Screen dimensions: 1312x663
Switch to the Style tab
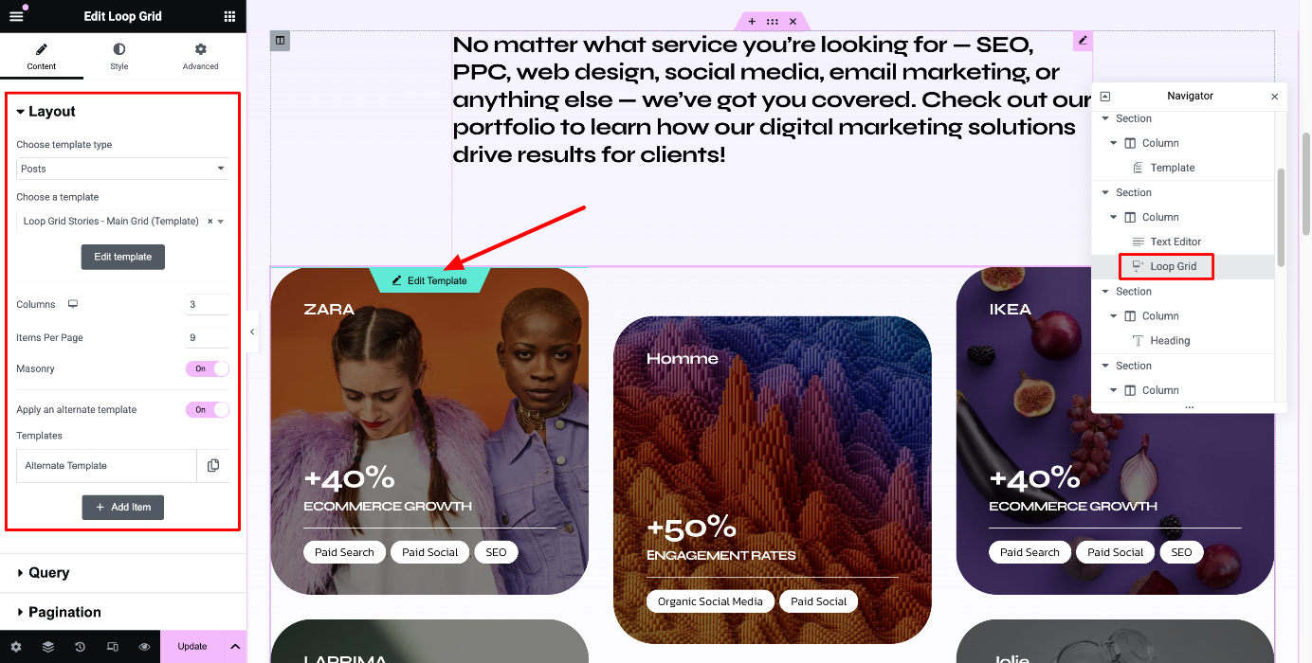click(x=118, y=56)
